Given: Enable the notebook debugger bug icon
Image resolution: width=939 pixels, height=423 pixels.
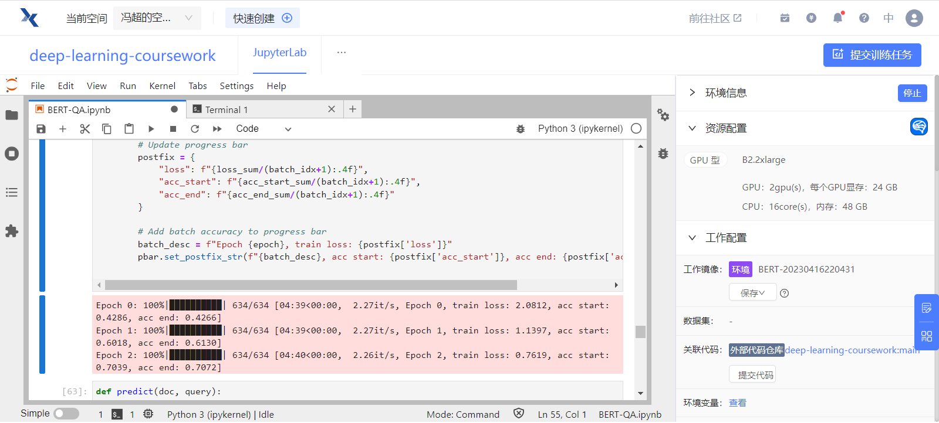Looking at the screenshot, I should click(x=520, y=129).
